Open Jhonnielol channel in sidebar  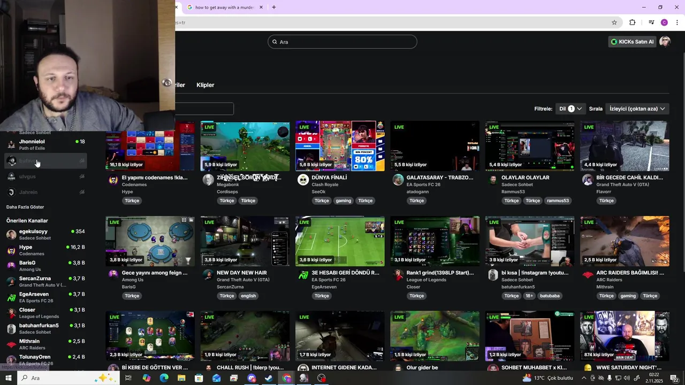click(45, 144)
